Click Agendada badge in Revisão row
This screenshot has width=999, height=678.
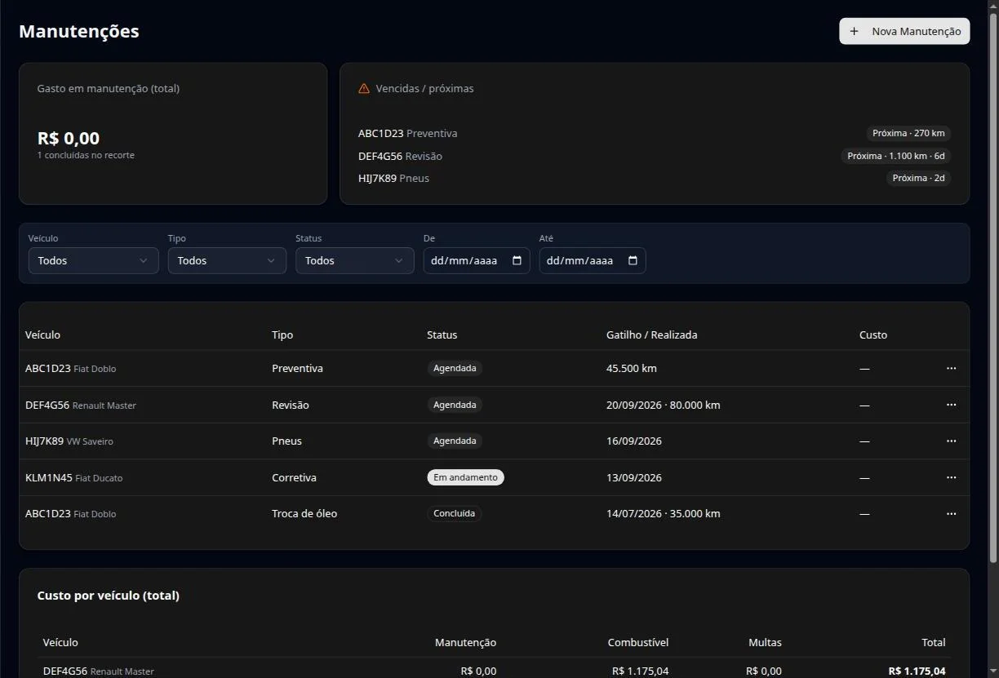pyautogui.click(x=455, y=405)
